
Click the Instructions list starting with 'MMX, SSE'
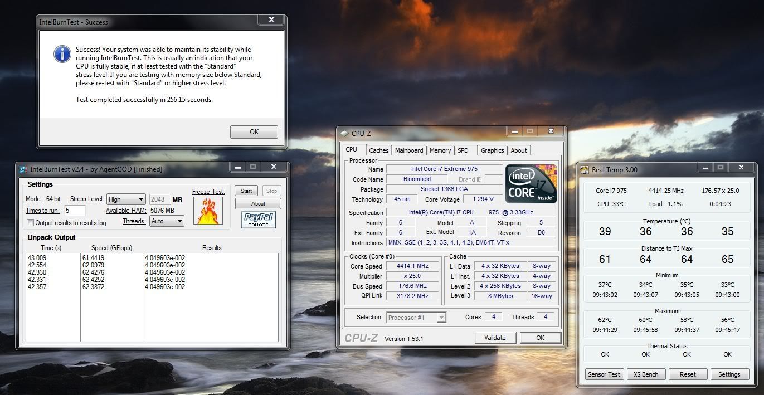[471, 243]
